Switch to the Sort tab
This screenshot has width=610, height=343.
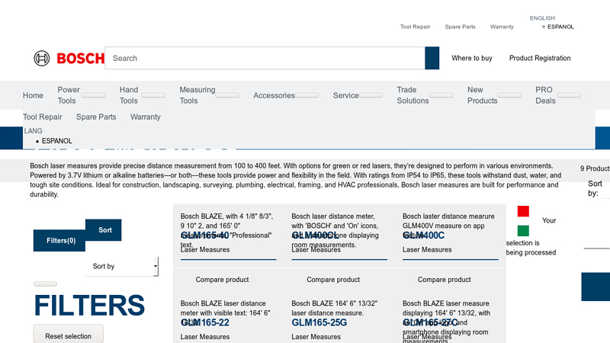pyautogui.click(x=104, y=230)
